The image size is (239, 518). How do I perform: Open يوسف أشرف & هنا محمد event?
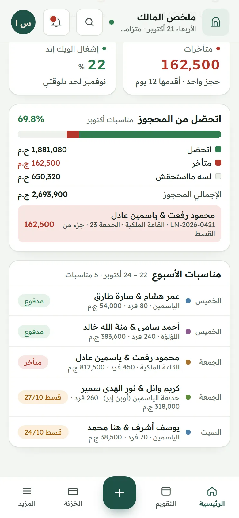[120, 432]
